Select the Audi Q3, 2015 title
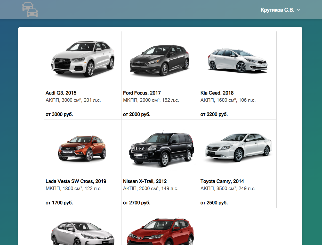Image resolution: width=322 pixels, height=245 pixels. [61, 93]
